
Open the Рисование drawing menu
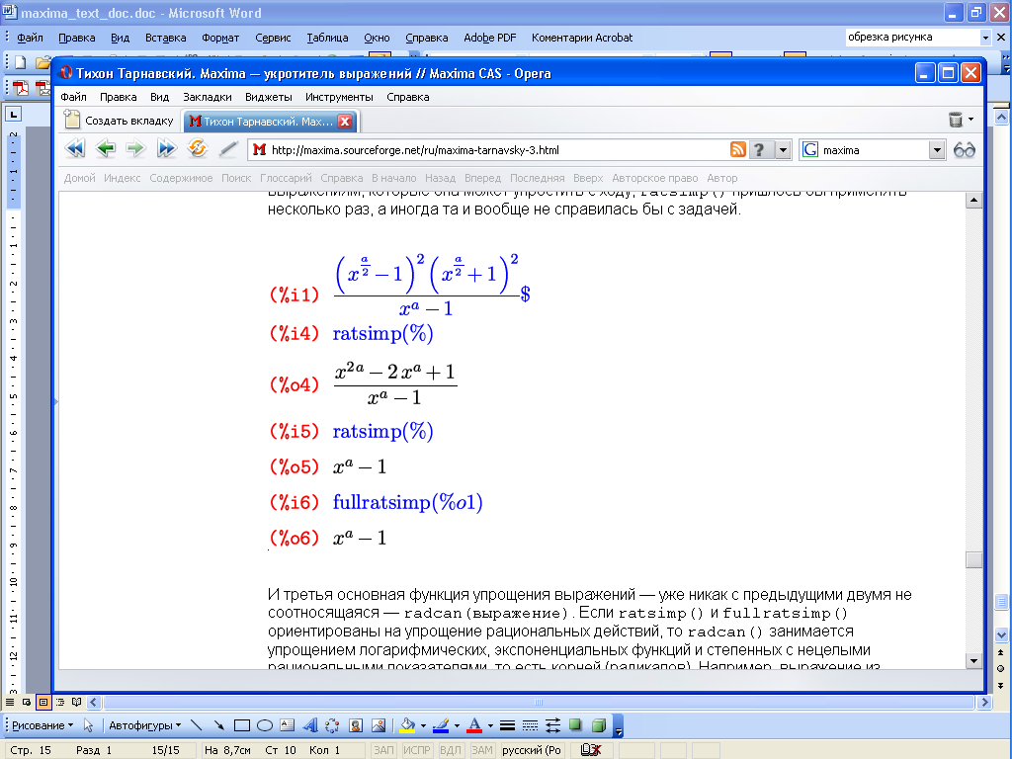coord(42,725)
